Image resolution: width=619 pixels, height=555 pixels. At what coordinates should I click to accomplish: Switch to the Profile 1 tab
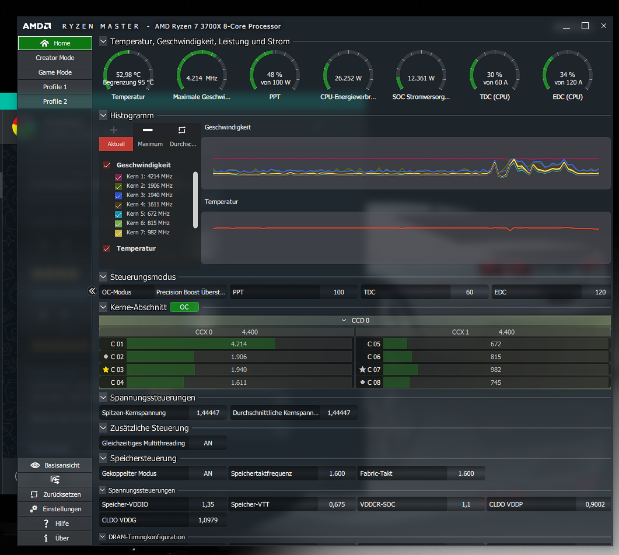pos(54,86)
